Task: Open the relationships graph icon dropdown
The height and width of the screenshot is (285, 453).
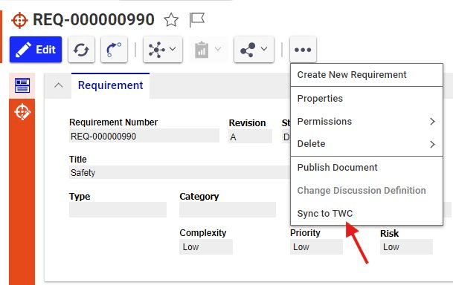Action: (x=163, y=50)
